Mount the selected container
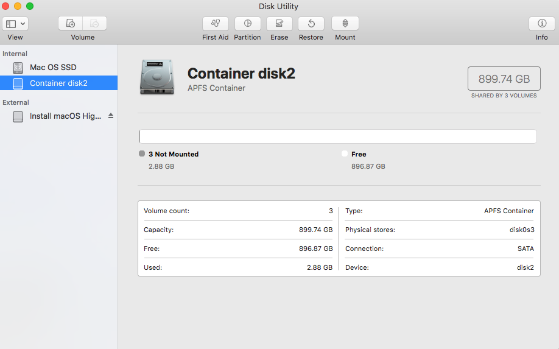Screen dimensions: 559x349 pos(345,24)
